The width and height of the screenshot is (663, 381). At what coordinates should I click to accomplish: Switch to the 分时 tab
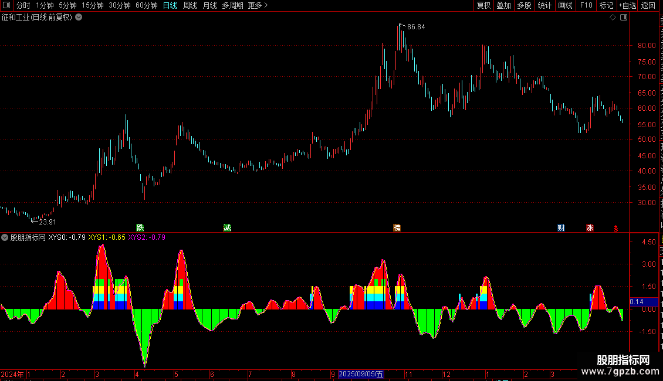point(23,5)
